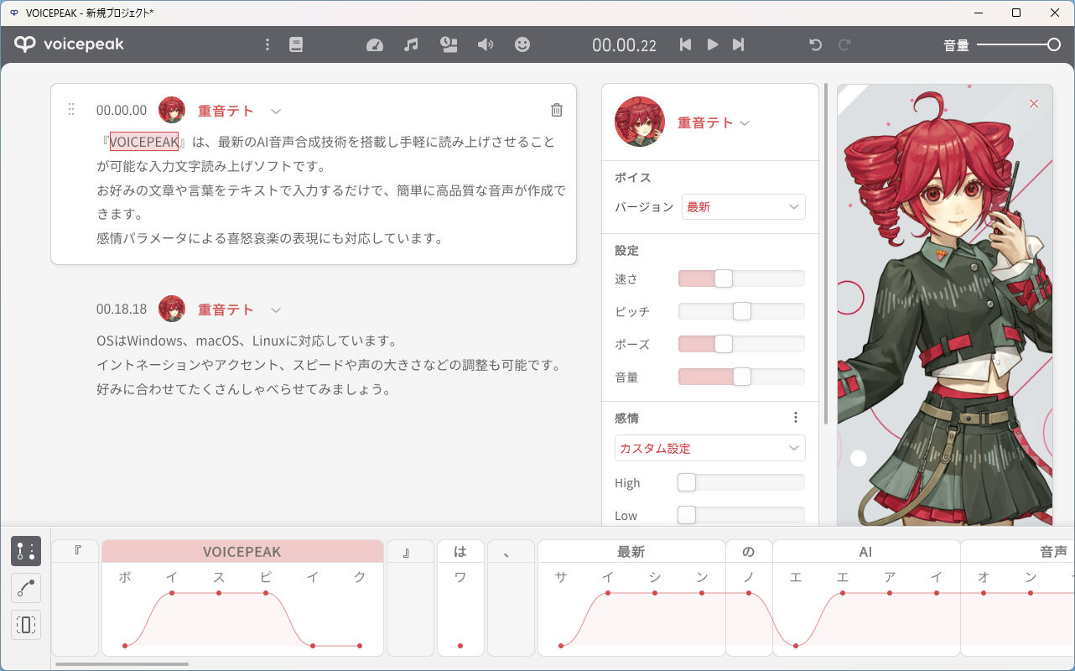Image resolution: width=1075 pixels, height=671 pixels.
Task: Click the text line 感情パラメータによる喜怒哀楽
Action: [270, 238]
